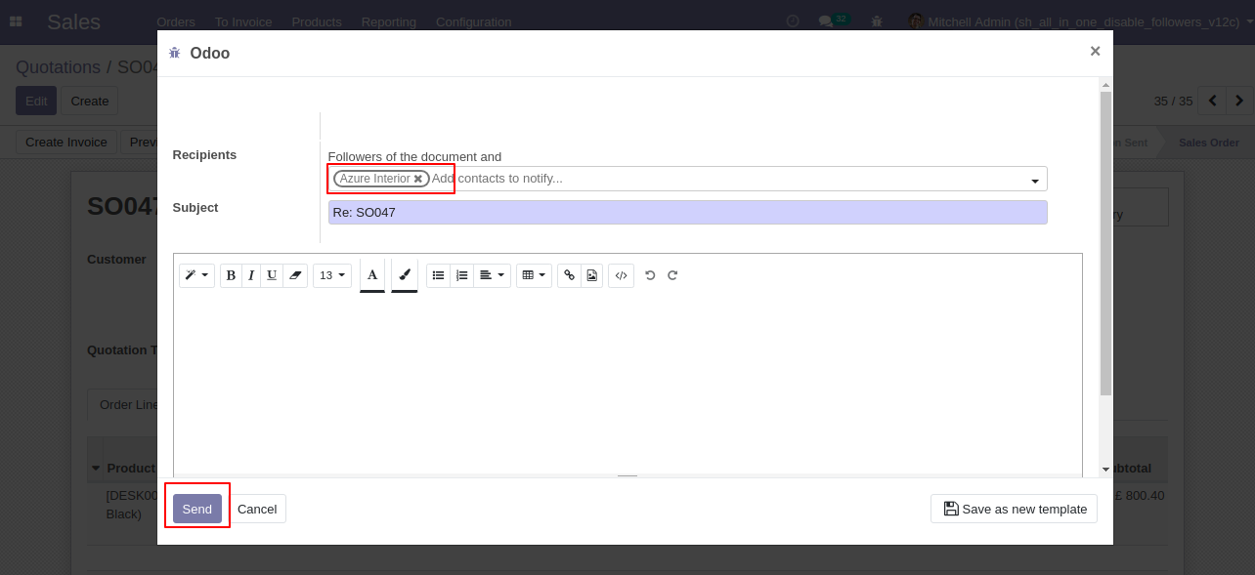Open the font size 13 dropdown
Screen dimensions: 1255x575
(332, 275)
